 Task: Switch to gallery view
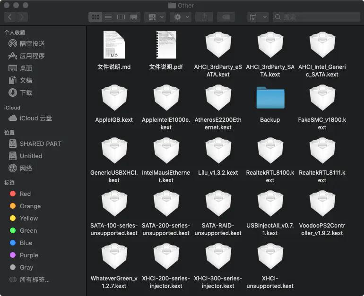click(x=134, y=17)
